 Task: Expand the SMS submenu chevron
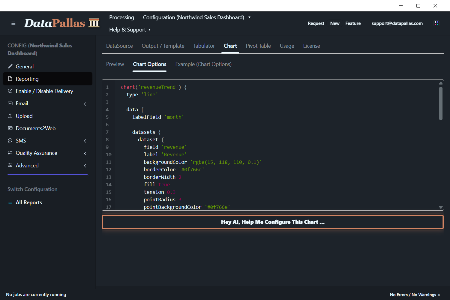(x=85, y=141)
